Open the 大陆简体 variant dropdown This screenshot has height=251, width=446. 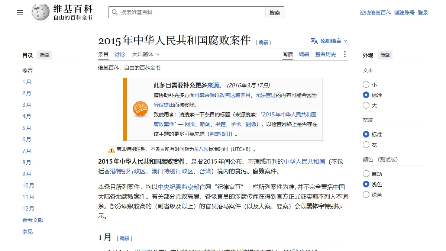146,54
